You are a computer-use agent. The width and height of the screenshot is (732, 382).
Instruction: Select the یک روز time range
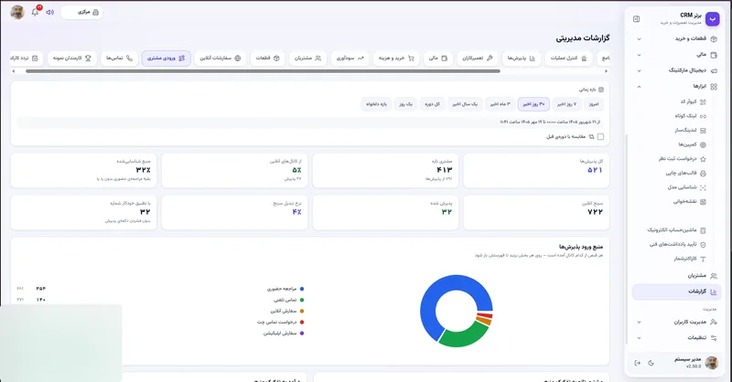405,104
